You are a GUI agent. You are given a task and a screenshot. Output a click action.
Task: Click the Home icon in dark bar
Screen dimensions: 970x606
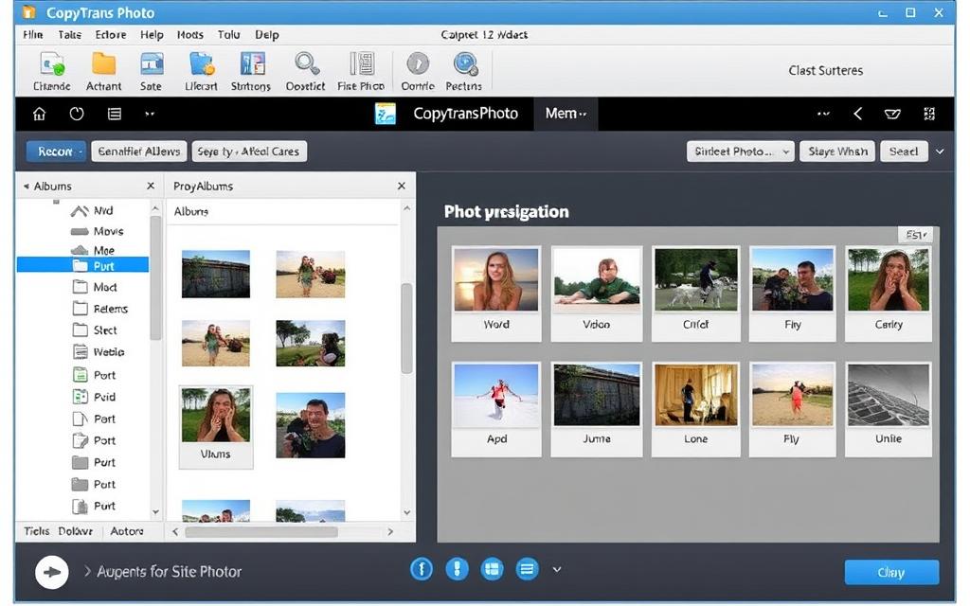[39, 114]
